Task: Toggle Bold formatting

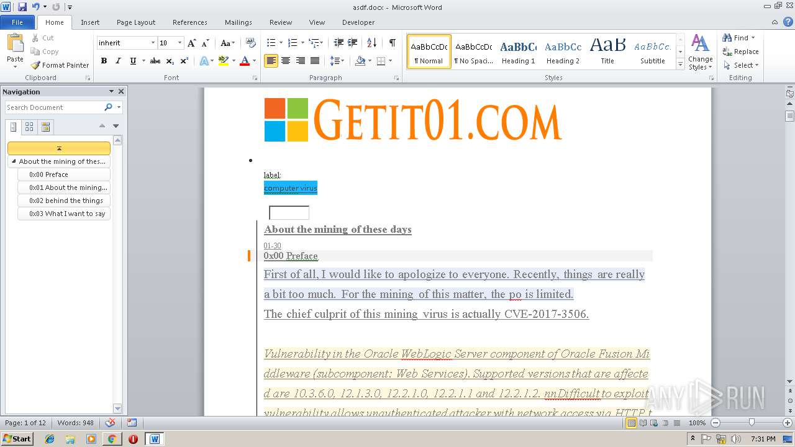Action: point(104,61)
